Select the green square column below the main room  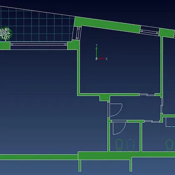click(105, 98)
